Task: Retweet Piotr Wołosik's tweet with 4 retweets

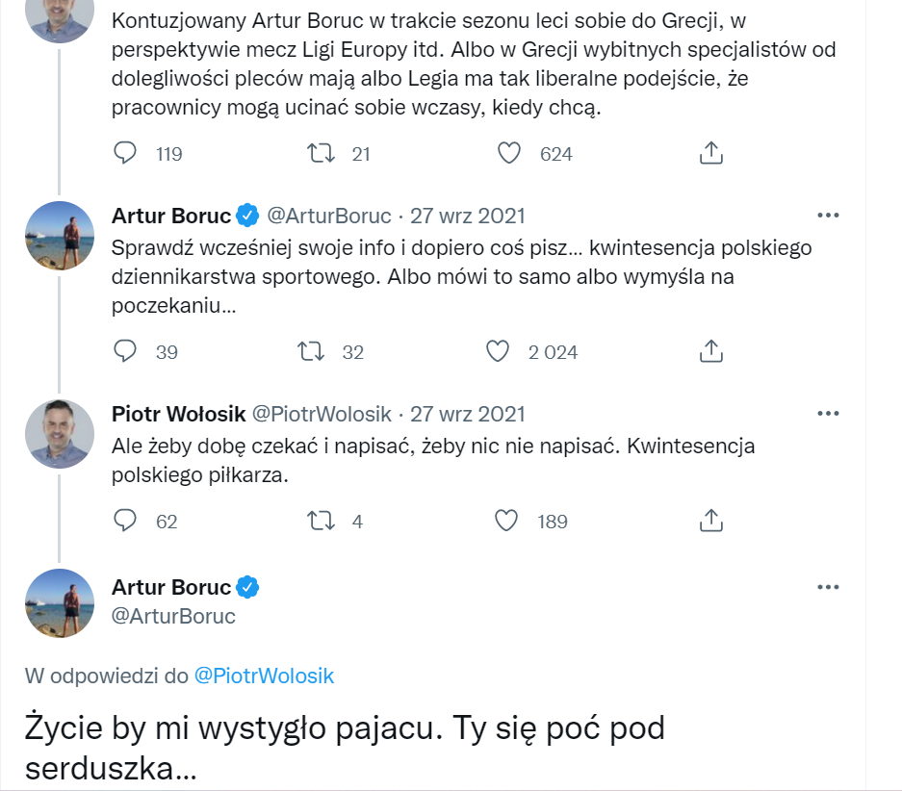Action: 318,521
